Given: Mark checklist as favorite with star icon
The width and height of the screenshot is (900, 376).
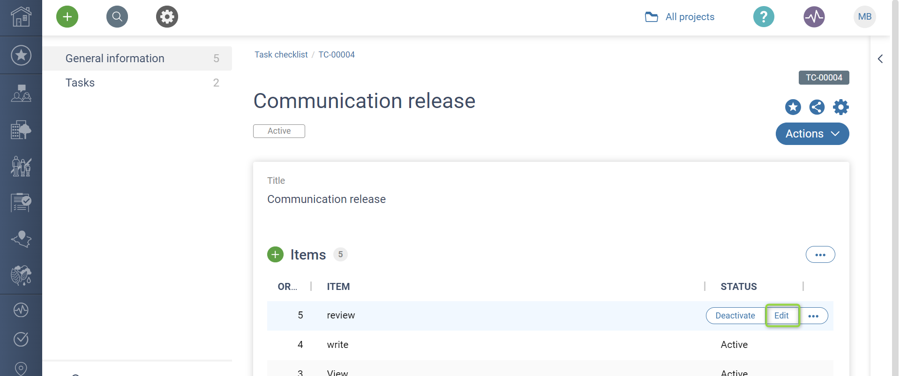Looking at the screenshot, I should [793, 107].
